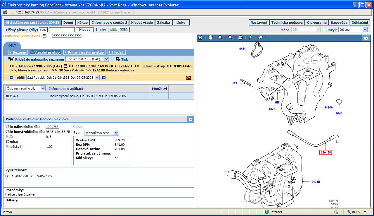The width and height of the screenshot is (374, 216).
Task: Select the pencil annotation tool
Action: (250, 38)
